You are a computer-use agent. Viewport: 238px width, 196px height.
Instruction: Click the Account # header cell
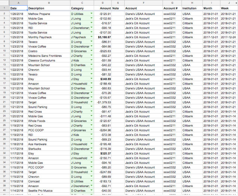(172, 8)
